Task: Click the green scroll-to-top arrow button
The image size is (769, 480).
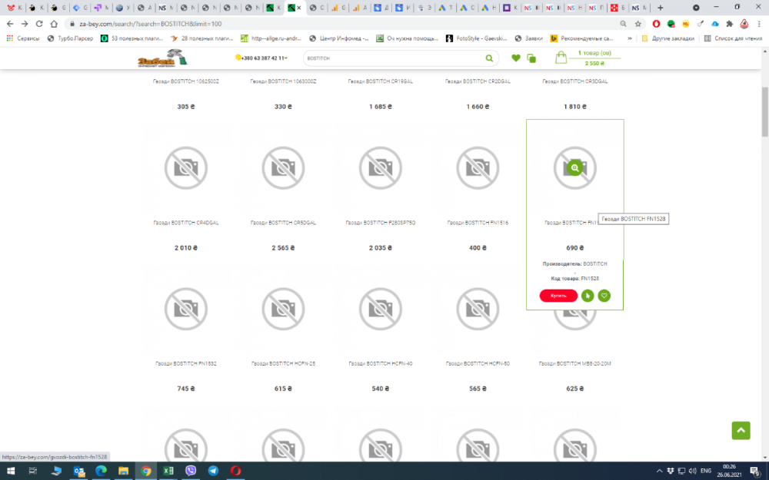Action: pos(741,431)
